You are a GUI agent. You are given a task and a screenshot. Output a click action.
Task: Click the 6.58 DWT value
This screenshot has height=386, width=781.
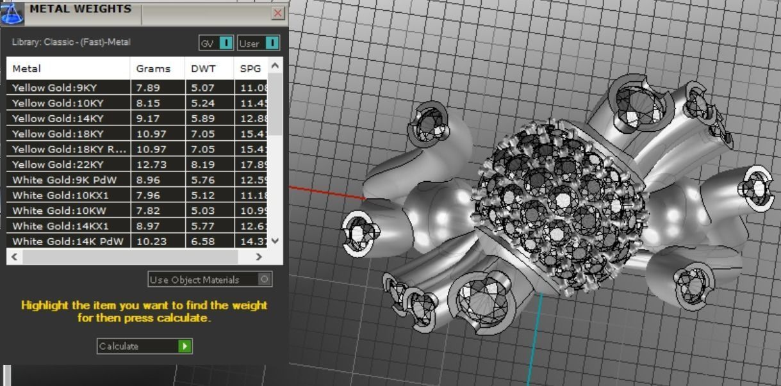click(x=202, y=241)
